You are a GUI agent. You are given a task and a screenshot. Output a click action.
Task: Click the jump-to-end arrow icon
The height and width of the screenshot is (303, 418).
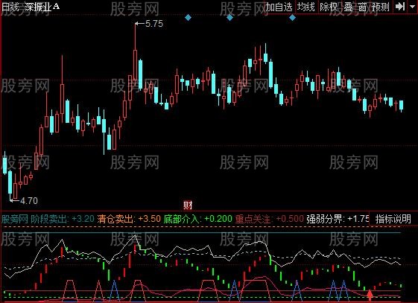tap(400, 7)
